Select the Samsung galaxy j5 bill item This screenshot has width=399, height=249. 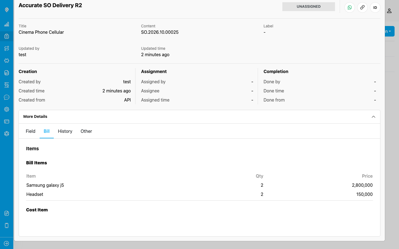[x=45, y=185]
